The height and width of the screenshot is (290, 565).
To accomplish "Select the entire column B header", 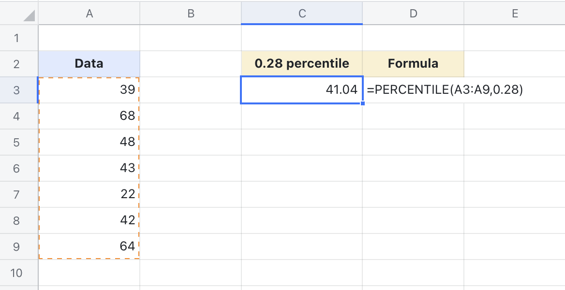I will [191, 13].
